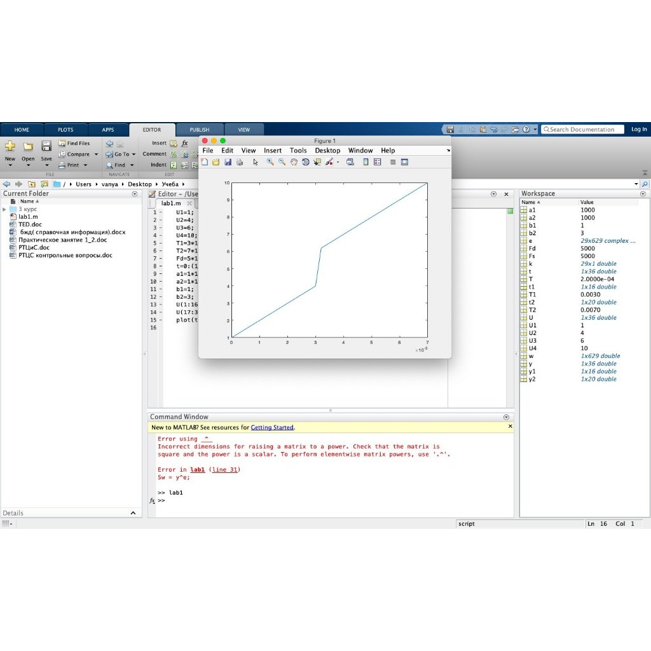Click the Print button in FILE section
The width and height of the screenshot is (651, 651).
69,165
